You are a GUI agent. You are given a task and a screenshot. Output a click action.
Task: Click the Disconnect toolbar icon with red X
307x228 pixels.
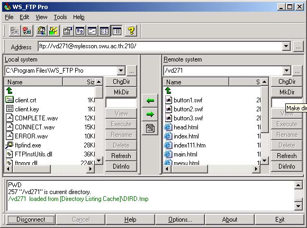[x=27, y=31]
